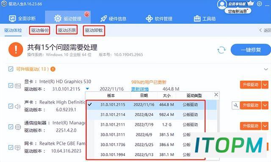
Task: Click the 一键修复 button
Action: click(251, 50)
